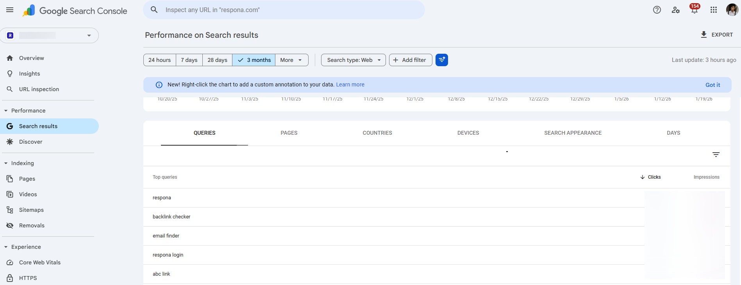Click the Removals eye-off icon

(x=10, y=225)
